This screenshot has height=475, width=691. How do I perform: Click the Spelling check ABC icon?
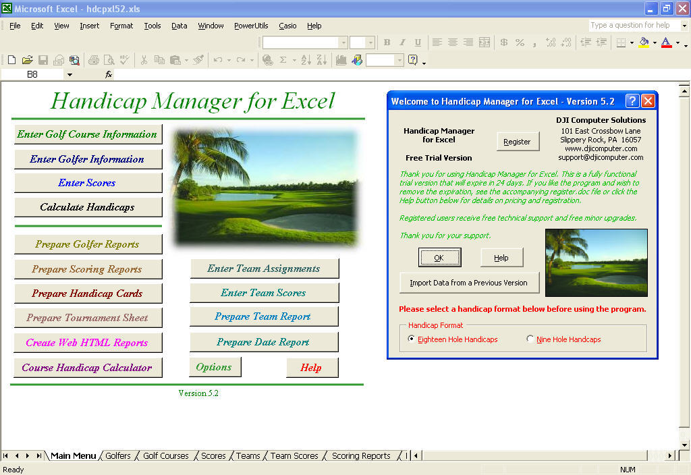[x=125, y=60]
